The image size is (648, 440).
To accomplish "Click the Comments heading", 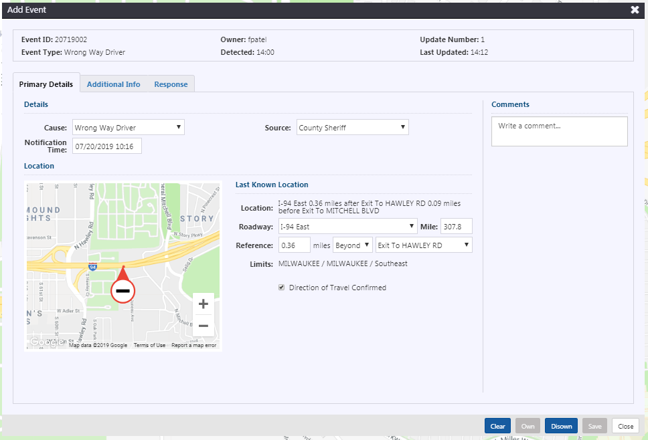I will (510, 104).
